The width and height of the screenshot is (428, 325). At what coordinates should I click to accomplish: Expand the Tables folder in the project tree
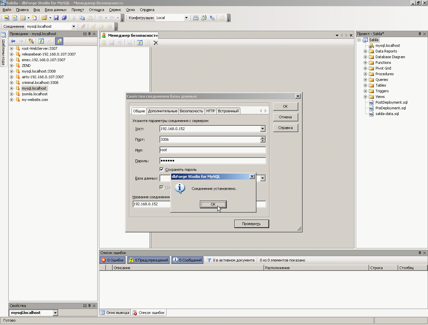(365, 85)
